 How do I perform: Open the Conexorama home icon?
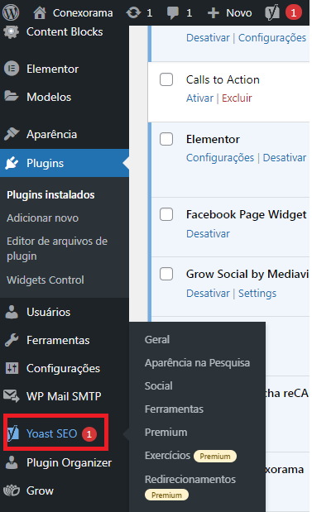[40, 12]
